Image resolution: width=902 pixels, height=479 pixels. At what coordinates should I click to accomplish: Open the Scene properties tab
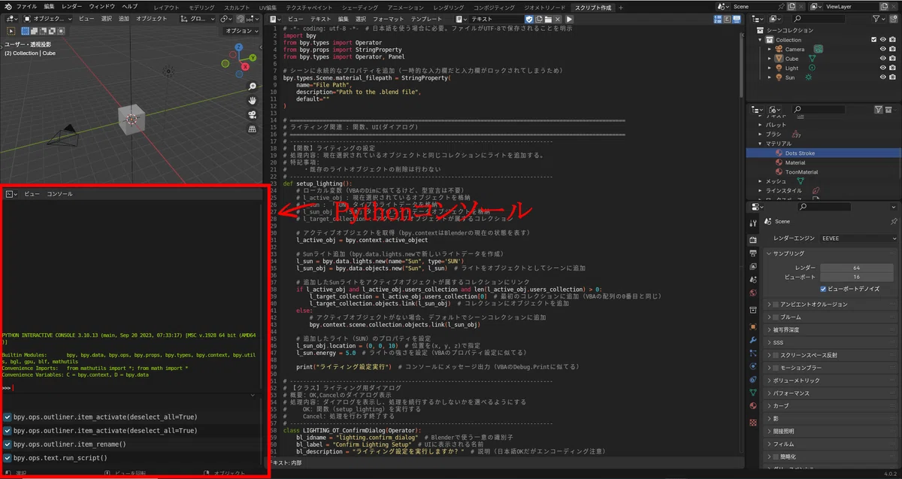(753, 280)
